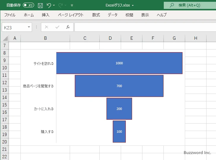Open the データ tab
Viewport: 216px width, 160px height.
pyautogui.click(x=112, y=15)
